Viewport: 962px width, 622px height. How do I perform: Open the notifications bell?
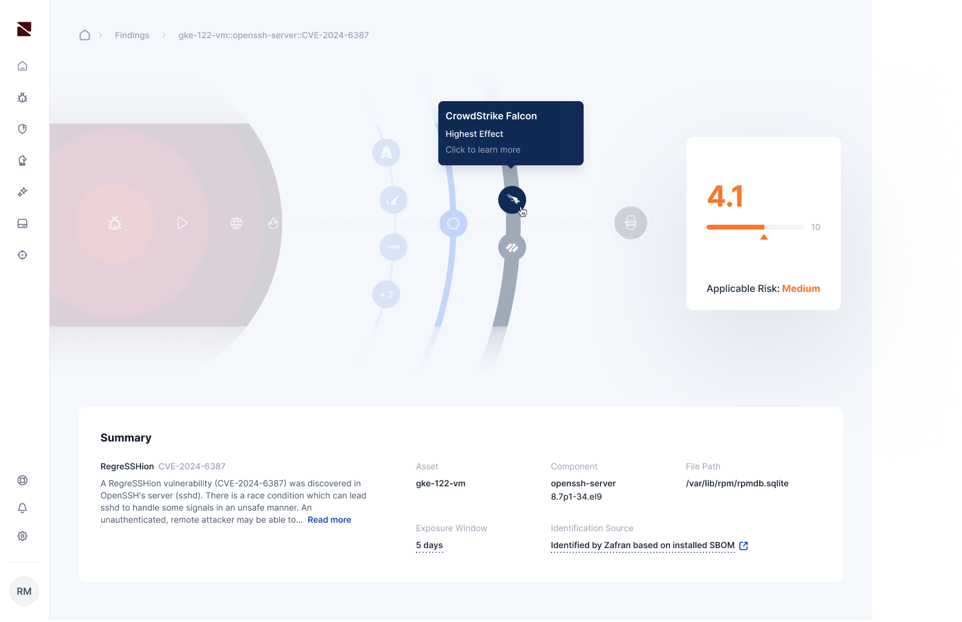click(22, 508)
